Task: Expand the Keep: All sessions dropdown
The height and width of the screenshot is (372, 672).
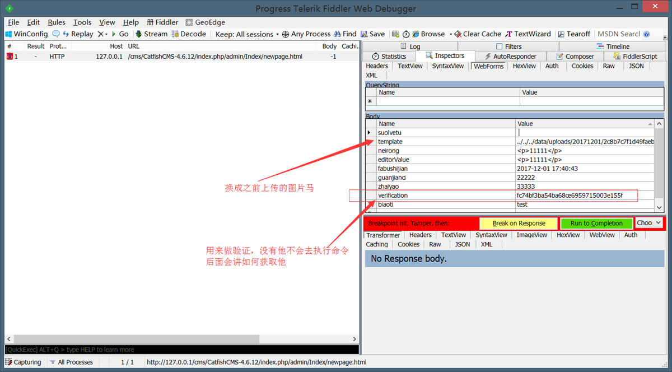Action: [247, 34]
